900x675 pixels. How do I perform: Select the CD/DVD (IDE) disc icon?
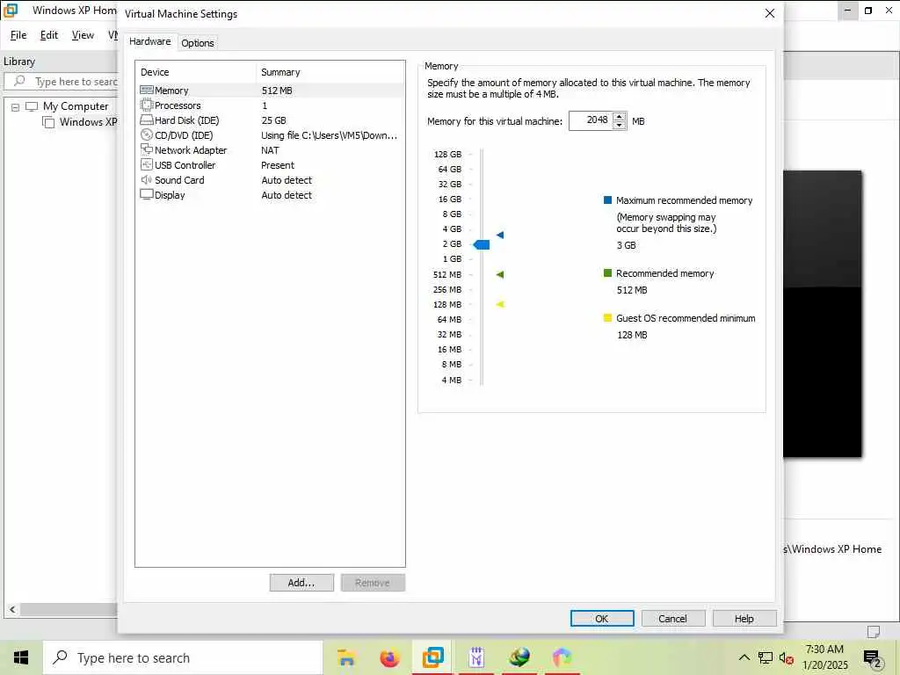147,134
